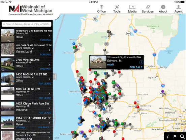Tap the photo thumbnail in the map callout
This screenshot has width=186, height=140.
(x=98, y=62)
